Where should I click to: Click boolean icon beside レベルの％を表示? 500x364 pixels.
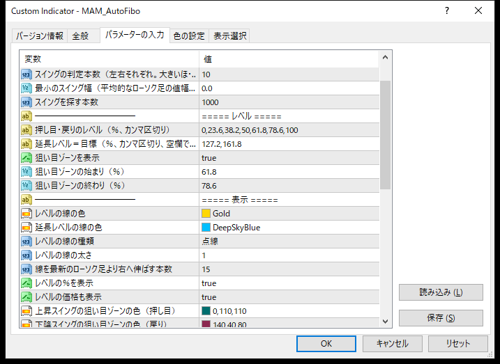pyautogui.click(x=26, y=283)
